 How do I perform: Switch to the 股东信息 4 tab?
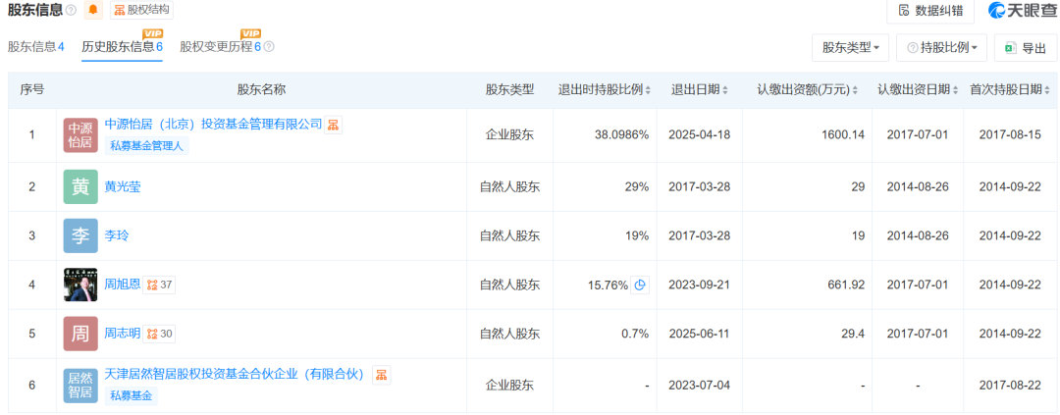click(x=36, y=47)
